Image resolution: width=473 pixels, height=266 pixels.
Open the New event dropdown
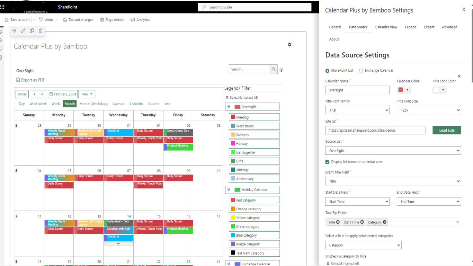[87, 94]
